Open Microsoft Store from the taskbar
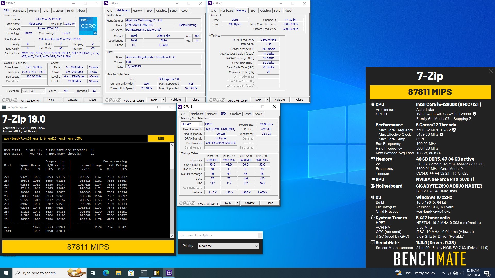The width and height of the screenshot is (495, 278). [x=131, y=273]
